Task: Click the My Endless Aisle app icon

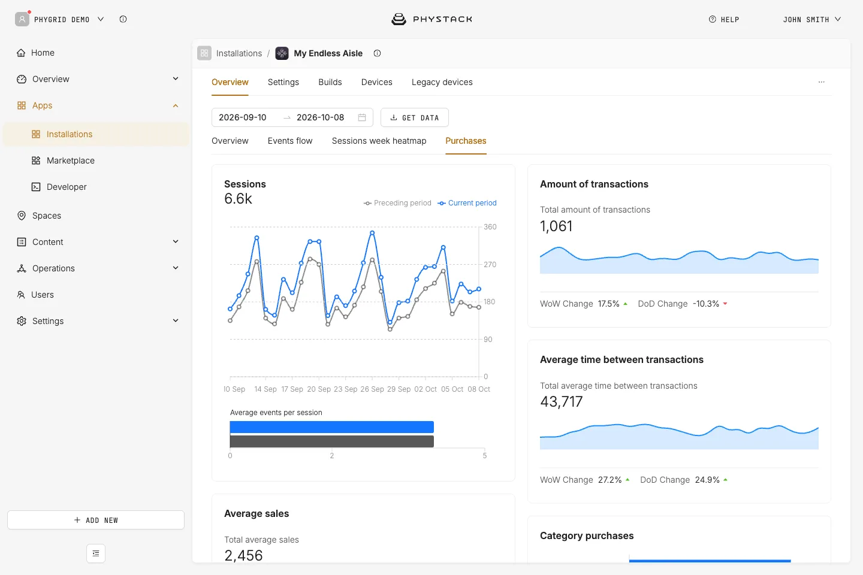Action: pyautogui.click(x=282, y=53)
